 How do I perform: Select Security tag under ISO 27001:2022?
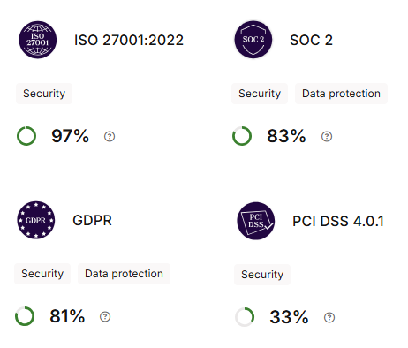[x=44, y=94]
